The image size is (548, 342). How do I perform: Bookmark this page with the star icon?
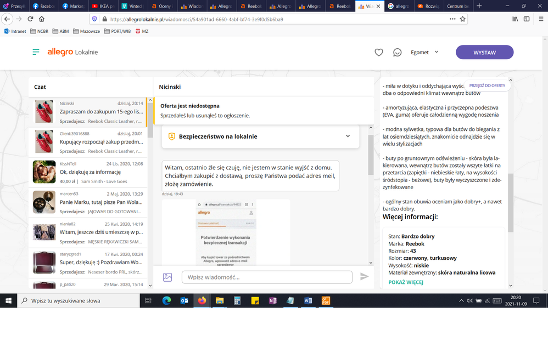click(x=463, y=19)
